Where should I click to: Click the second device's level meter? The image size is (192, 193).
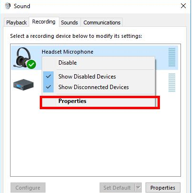point(172,82)
